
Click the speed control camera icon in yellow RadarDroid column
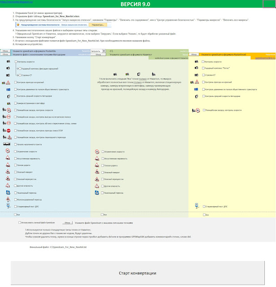pyautogui.click(x=196, y=61)
